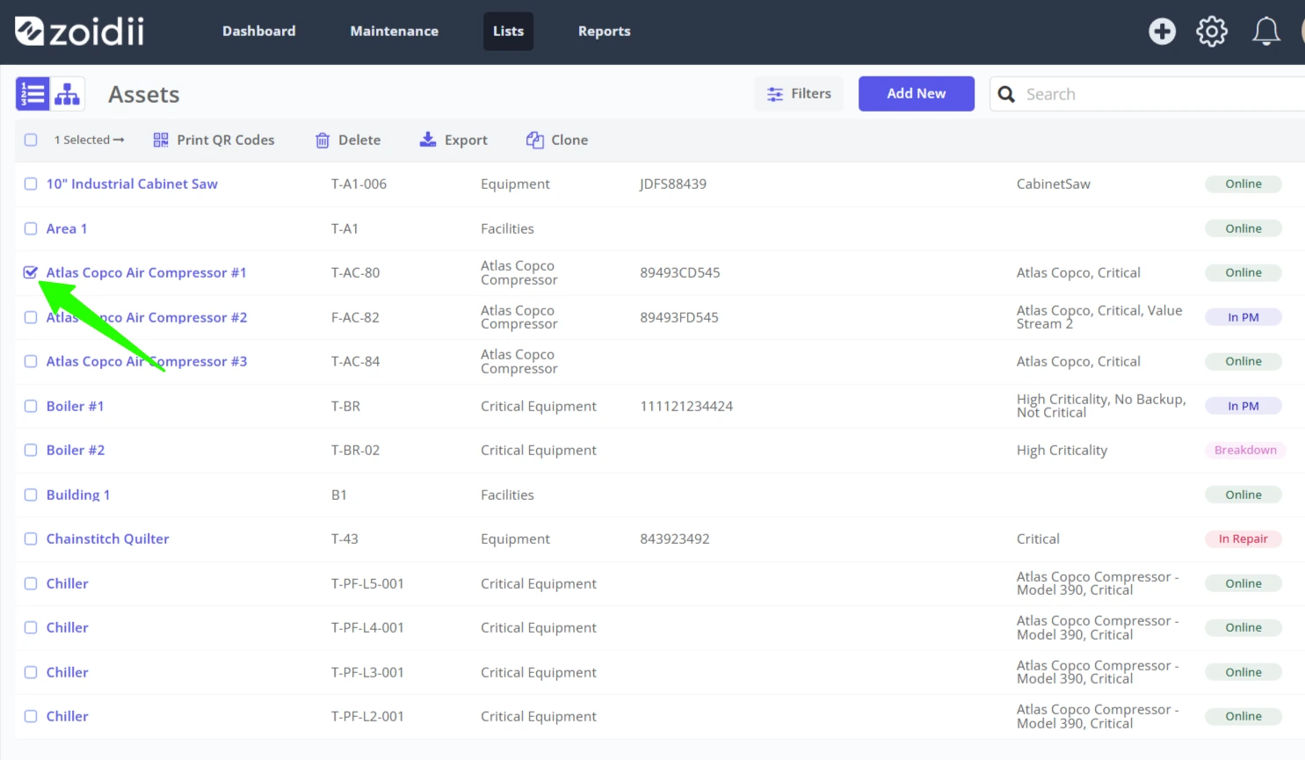Open the Boiler #1 asset link
Viewport: 1305px width, 760px height.
(x=76, y=406)
